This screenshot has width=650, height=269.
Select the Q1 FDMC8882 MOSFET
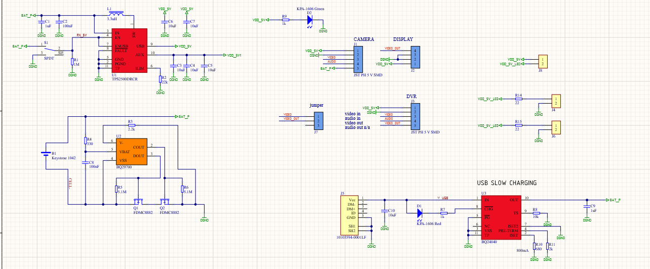point(137,201)
